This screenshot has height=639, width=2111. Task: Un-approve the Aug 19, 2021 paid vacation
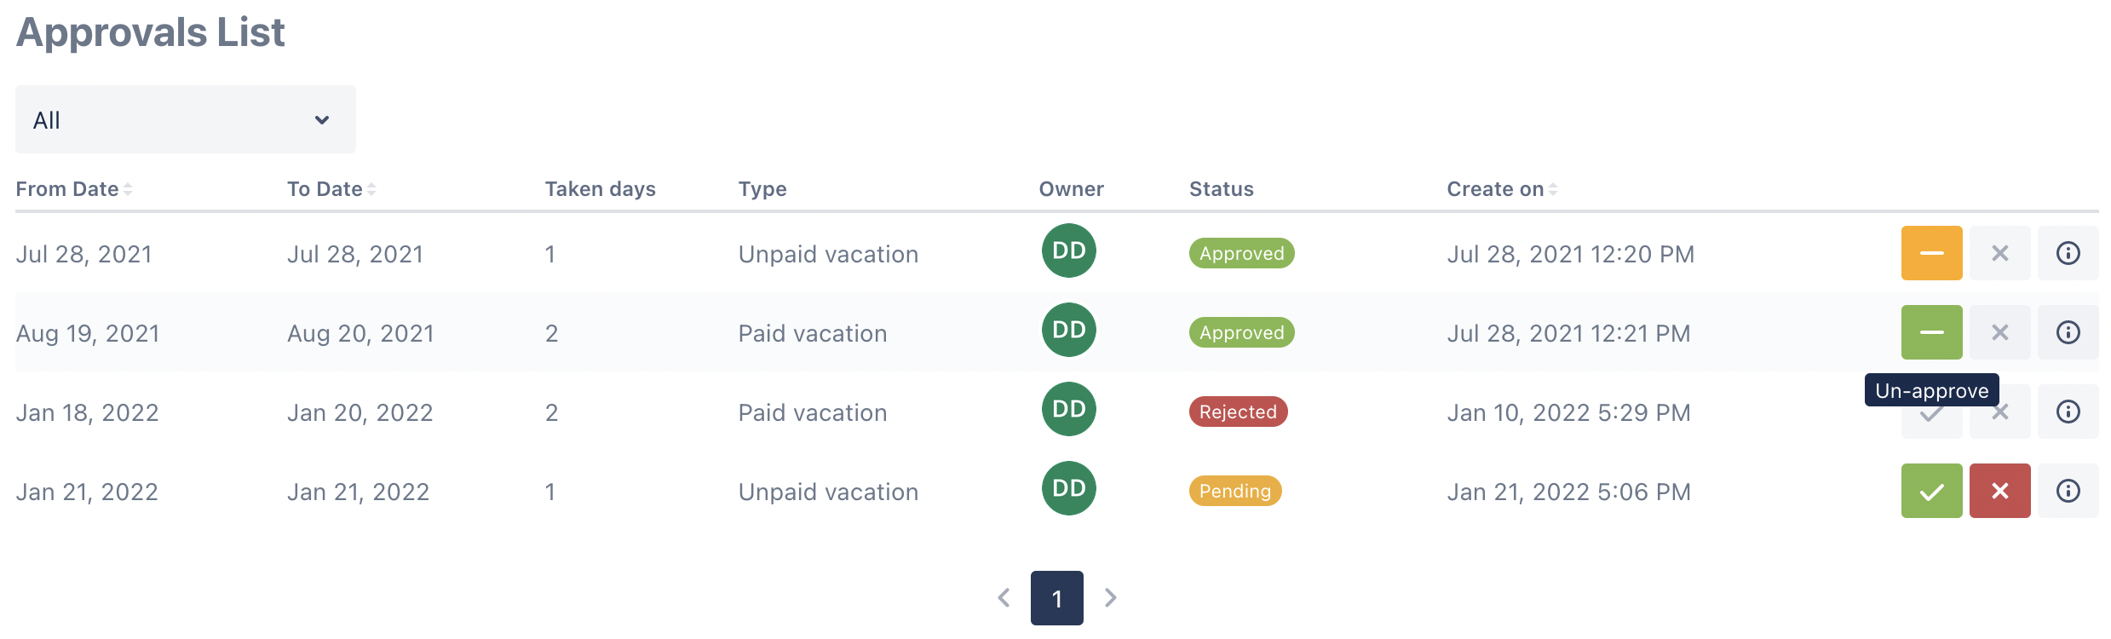coord(1931,332)
